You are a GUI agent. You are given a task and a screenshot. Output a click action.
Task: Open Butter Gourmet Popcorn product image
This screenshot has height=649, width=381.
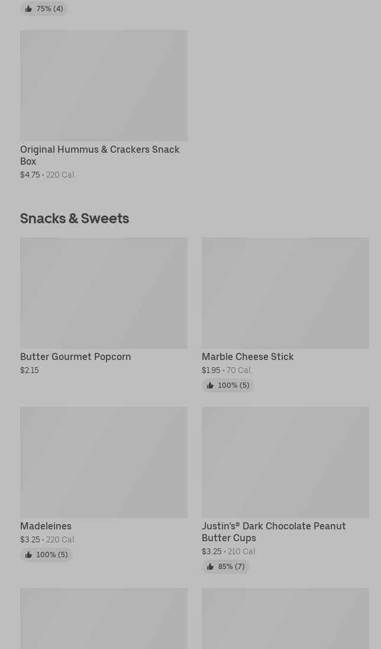[x=104, y=293]
